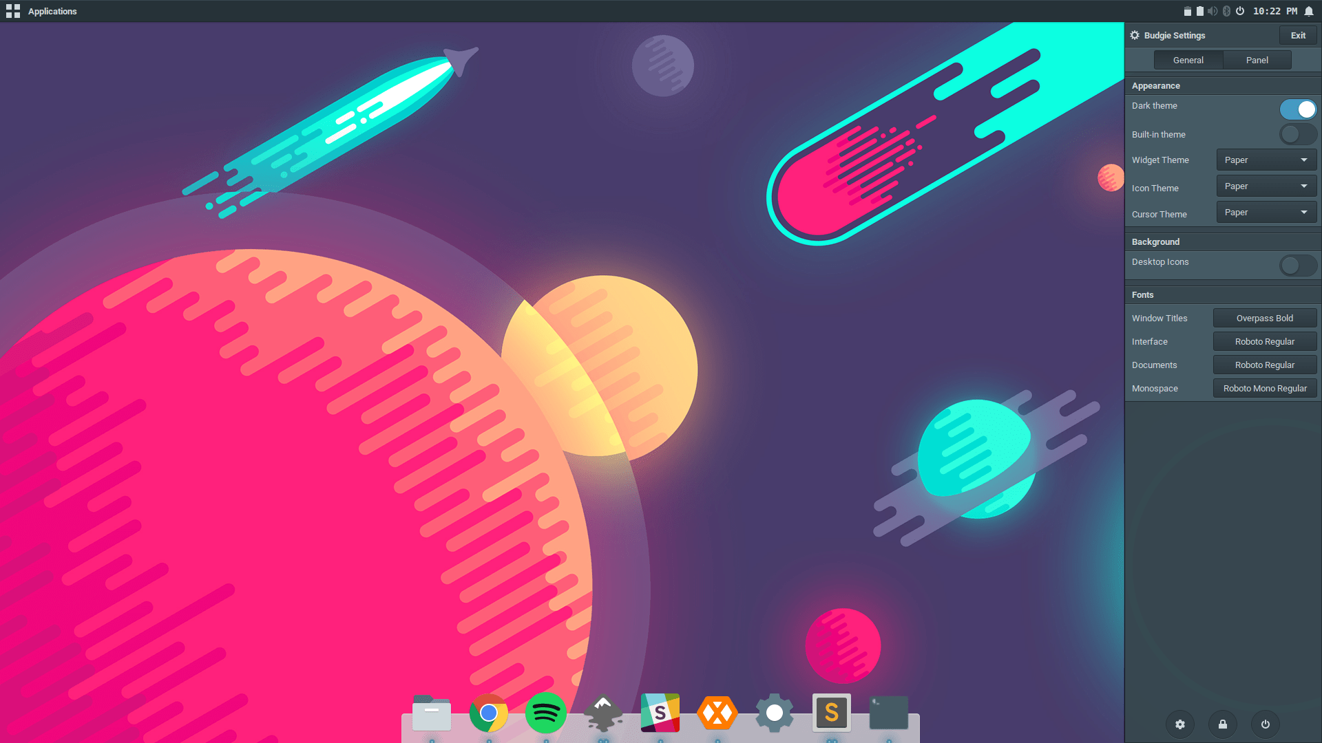Click the Cursor Theme label
Screen dimensions: 1322x743
1160,214
